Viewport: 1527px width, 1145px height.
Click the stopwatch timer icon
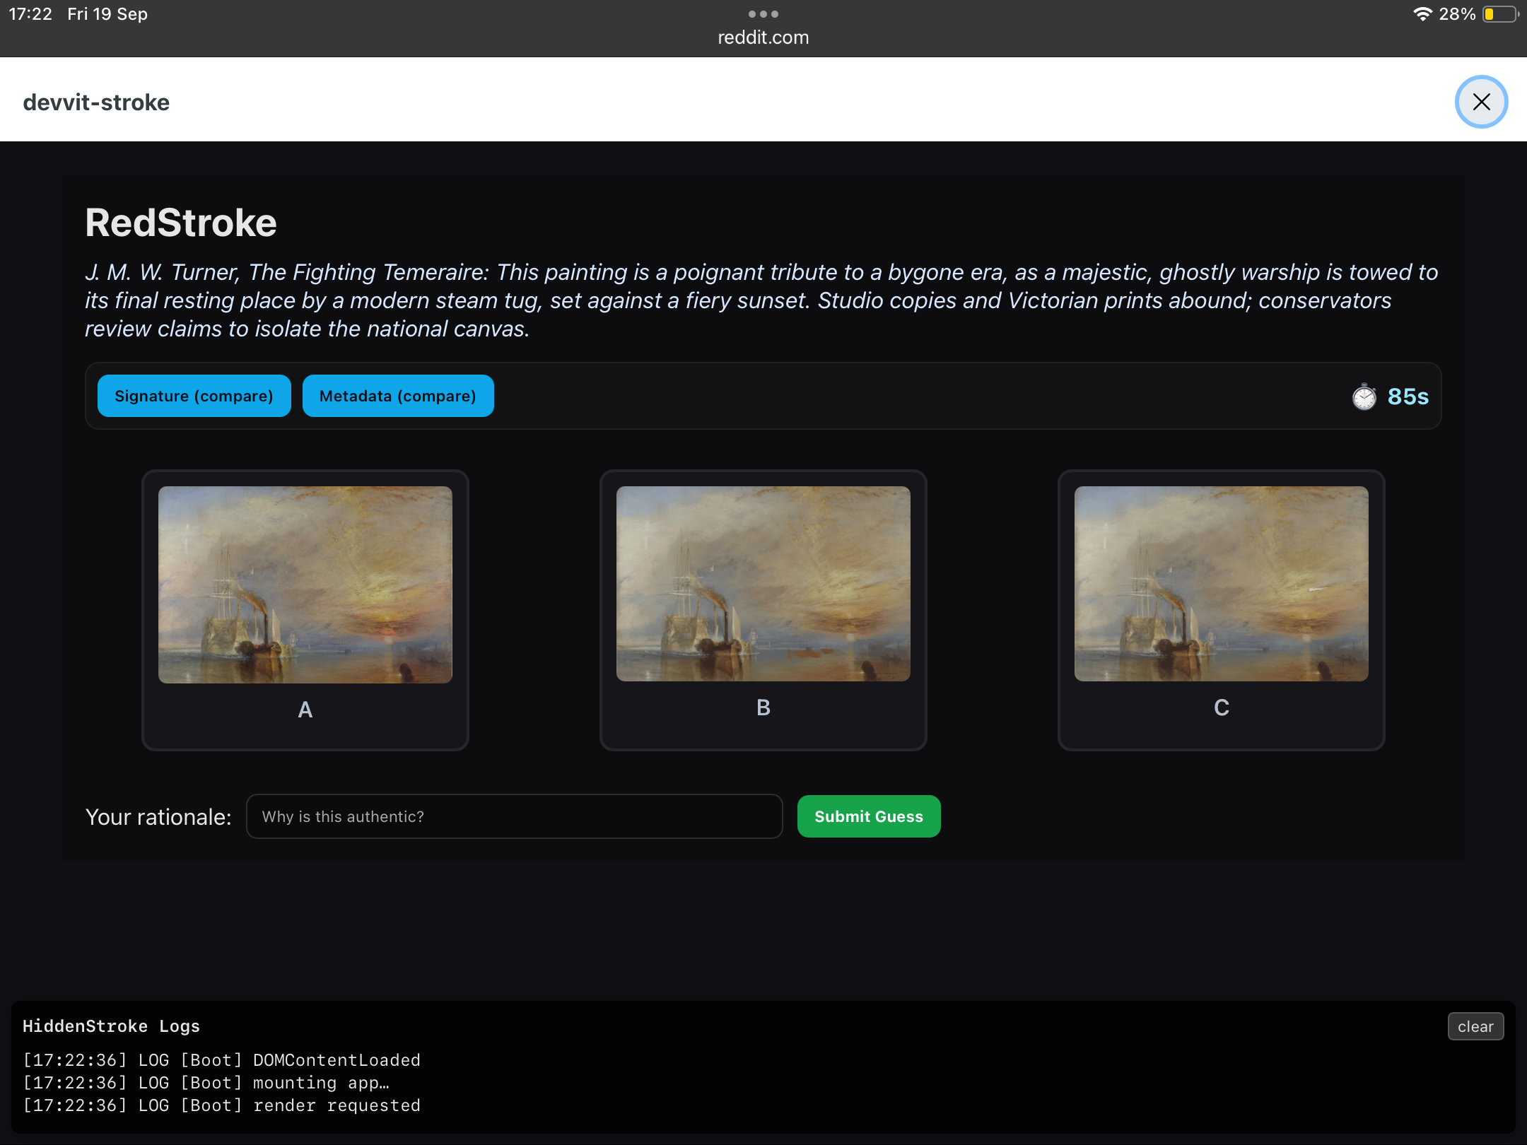(1364, 397)
